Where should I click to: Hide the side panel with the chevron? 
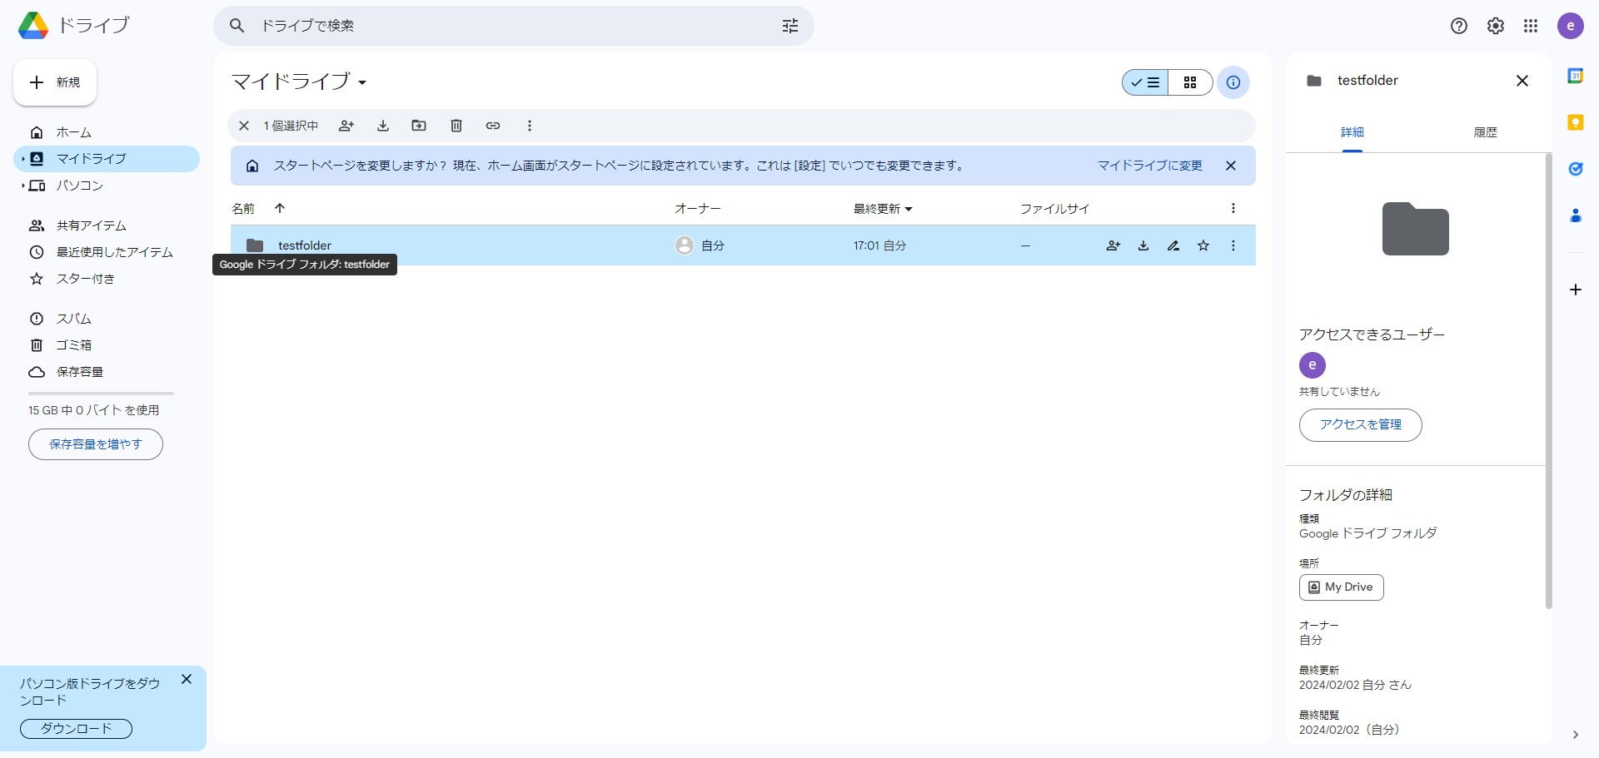click(1575, 735)
